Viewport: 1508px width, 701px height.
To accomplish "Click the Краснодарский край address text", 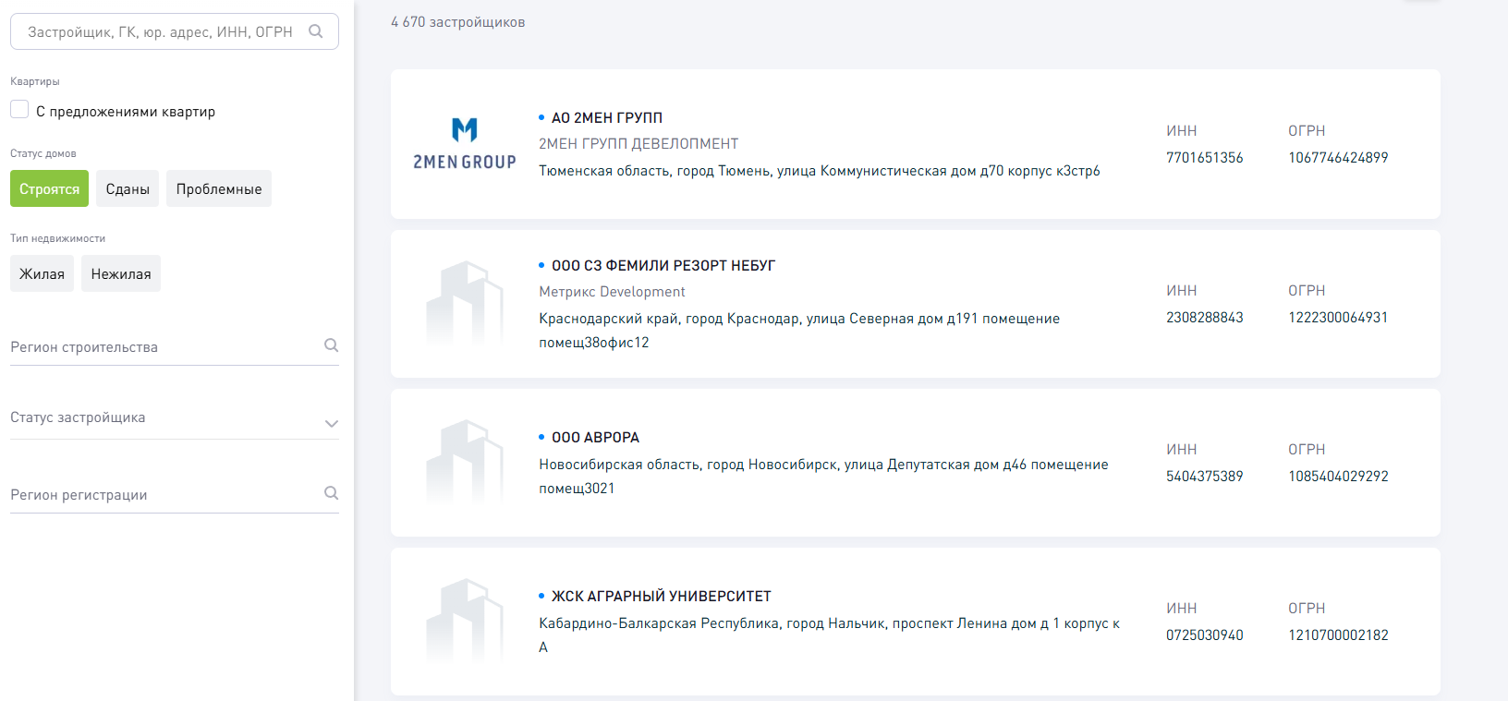I will [799, 331].
